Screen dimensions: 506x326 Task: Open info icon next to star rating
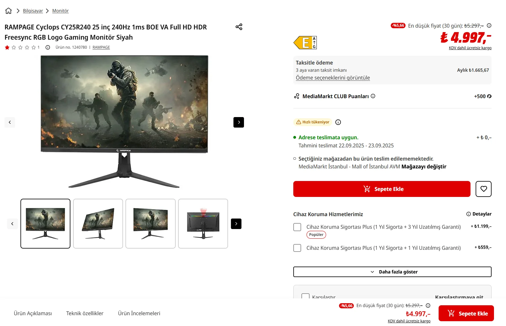(48, 47)
